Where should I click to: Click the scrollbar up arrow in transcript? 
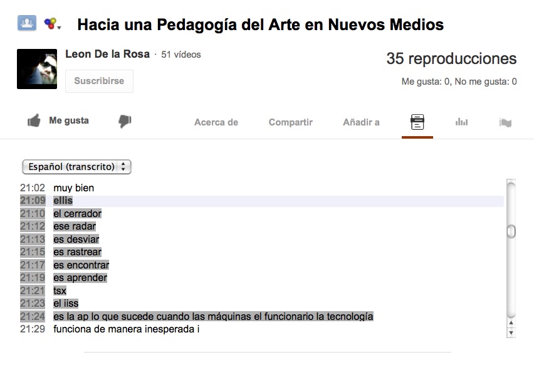(511, 323)
